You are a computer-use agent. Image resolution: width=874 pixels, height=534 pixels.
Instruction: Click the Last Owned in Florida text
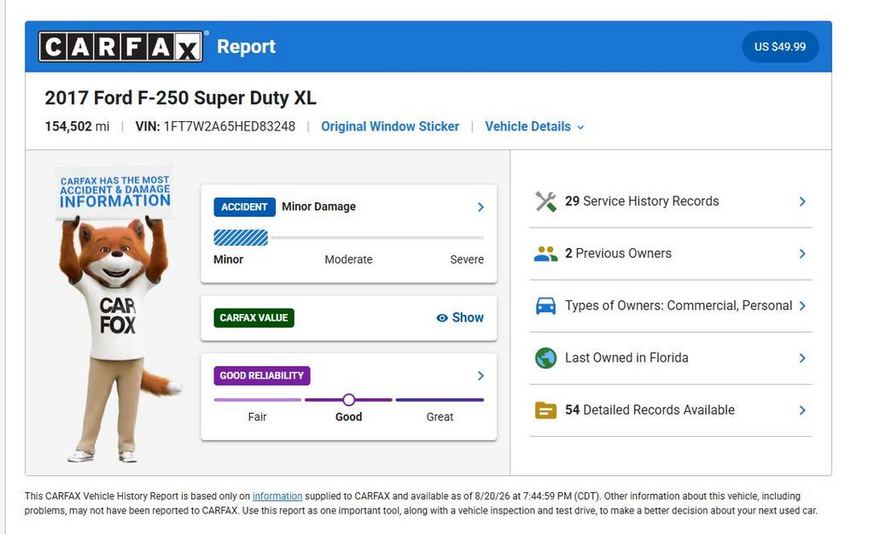pos(626,358)
